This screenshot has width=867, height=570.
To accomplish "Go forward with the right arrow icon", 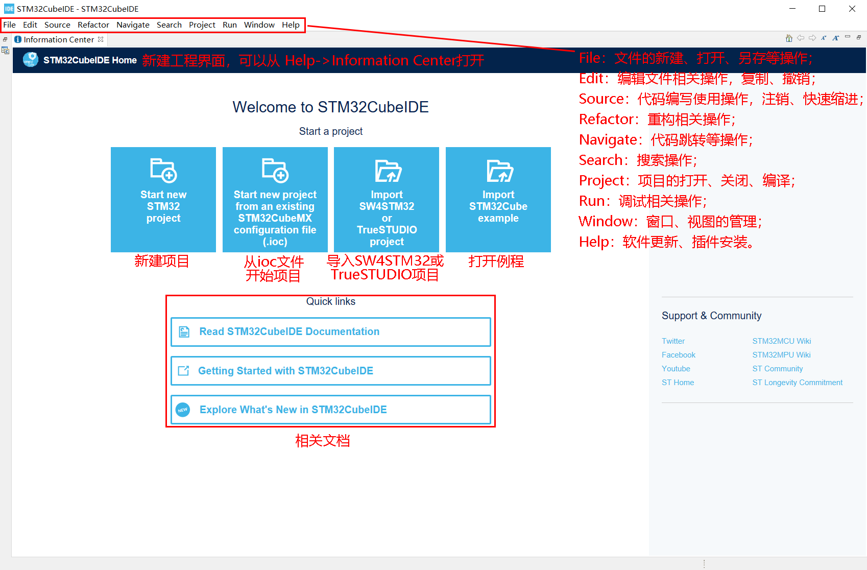I will [812, 38].
